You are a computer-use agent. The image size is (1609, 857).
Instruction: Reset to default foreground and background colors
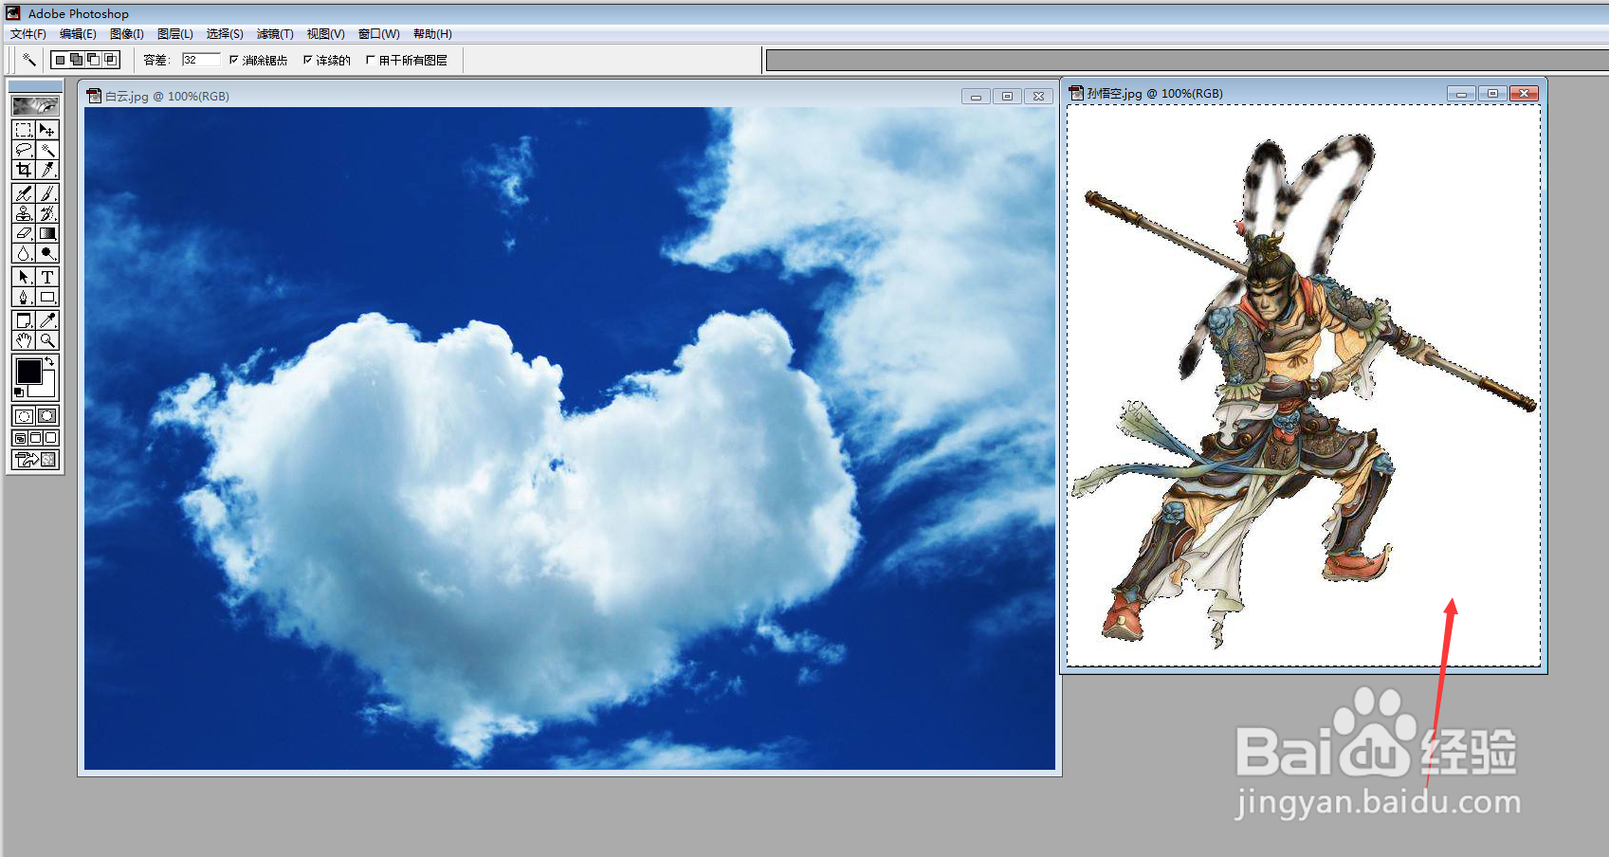pyautogui.click(x=18, y=392)
